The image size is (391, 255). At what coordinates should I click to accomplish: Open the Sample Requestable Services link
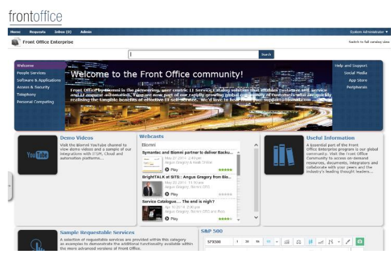tap(97, 232)
